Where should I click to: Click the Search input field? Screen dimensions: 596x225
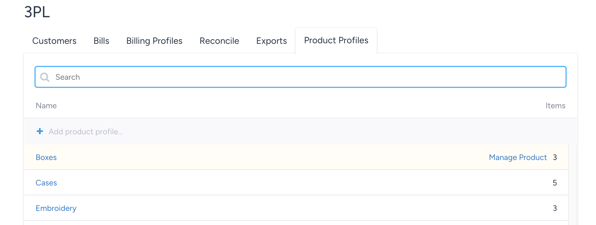pos(301,77)
